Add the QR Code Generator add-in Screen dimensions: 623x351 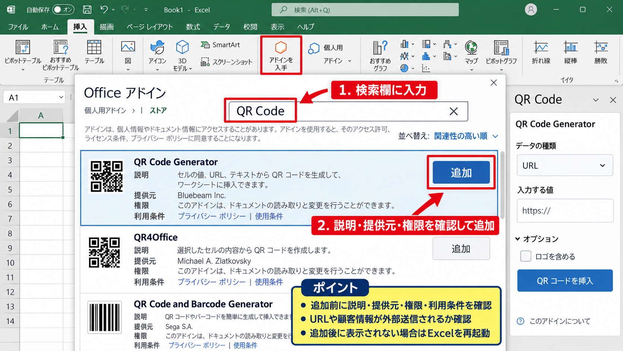461,172
